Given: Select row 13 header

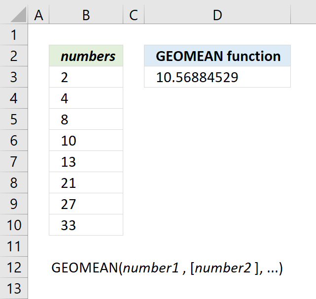Looking at the screenshot, I should [14, 288].
